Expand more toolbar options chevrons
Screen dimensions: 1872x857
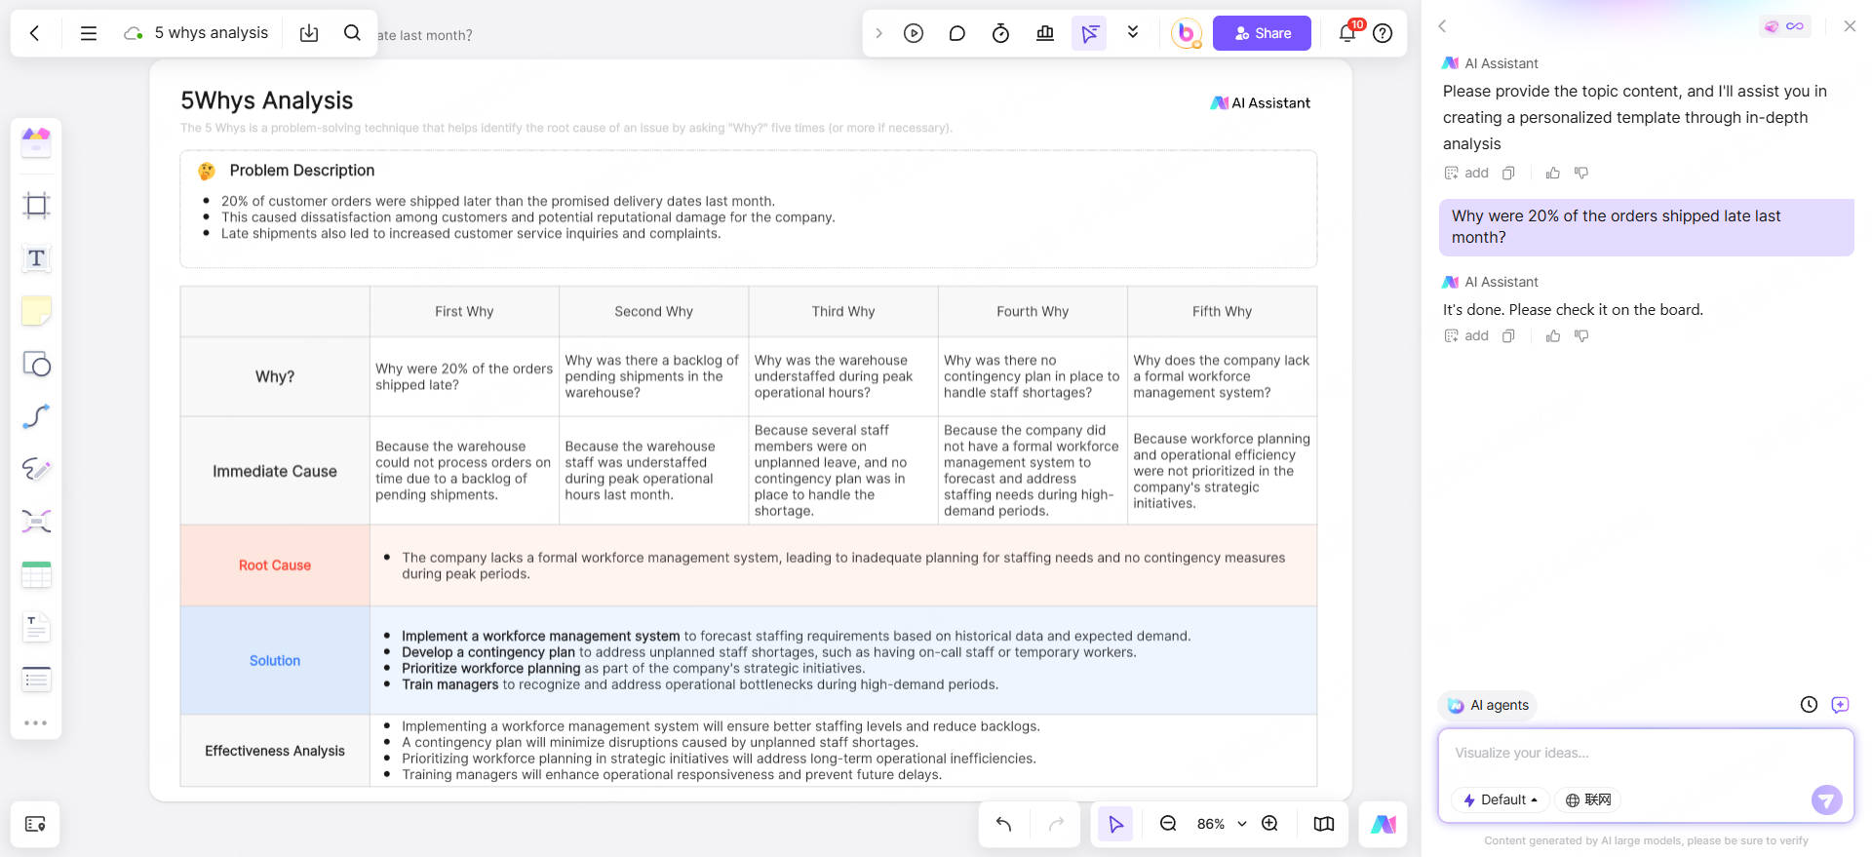(1133, 32)
